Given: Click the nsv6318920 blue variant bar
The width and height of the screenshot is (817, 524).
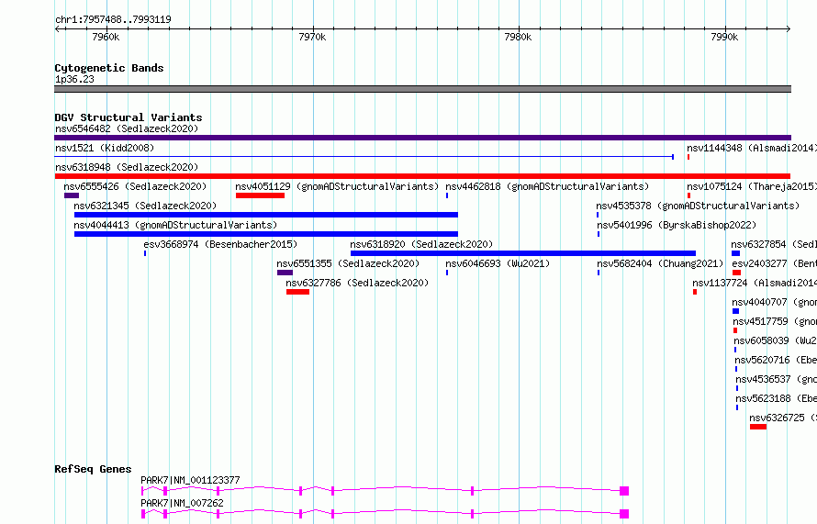Looking at the screenshot, I should [523, 253].
